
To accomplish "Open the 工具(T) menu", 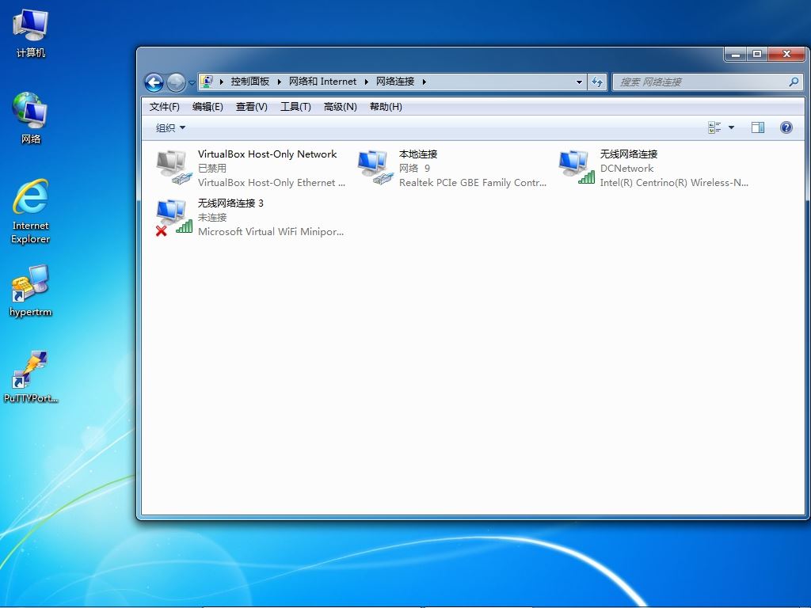I will tap(295, 107).
